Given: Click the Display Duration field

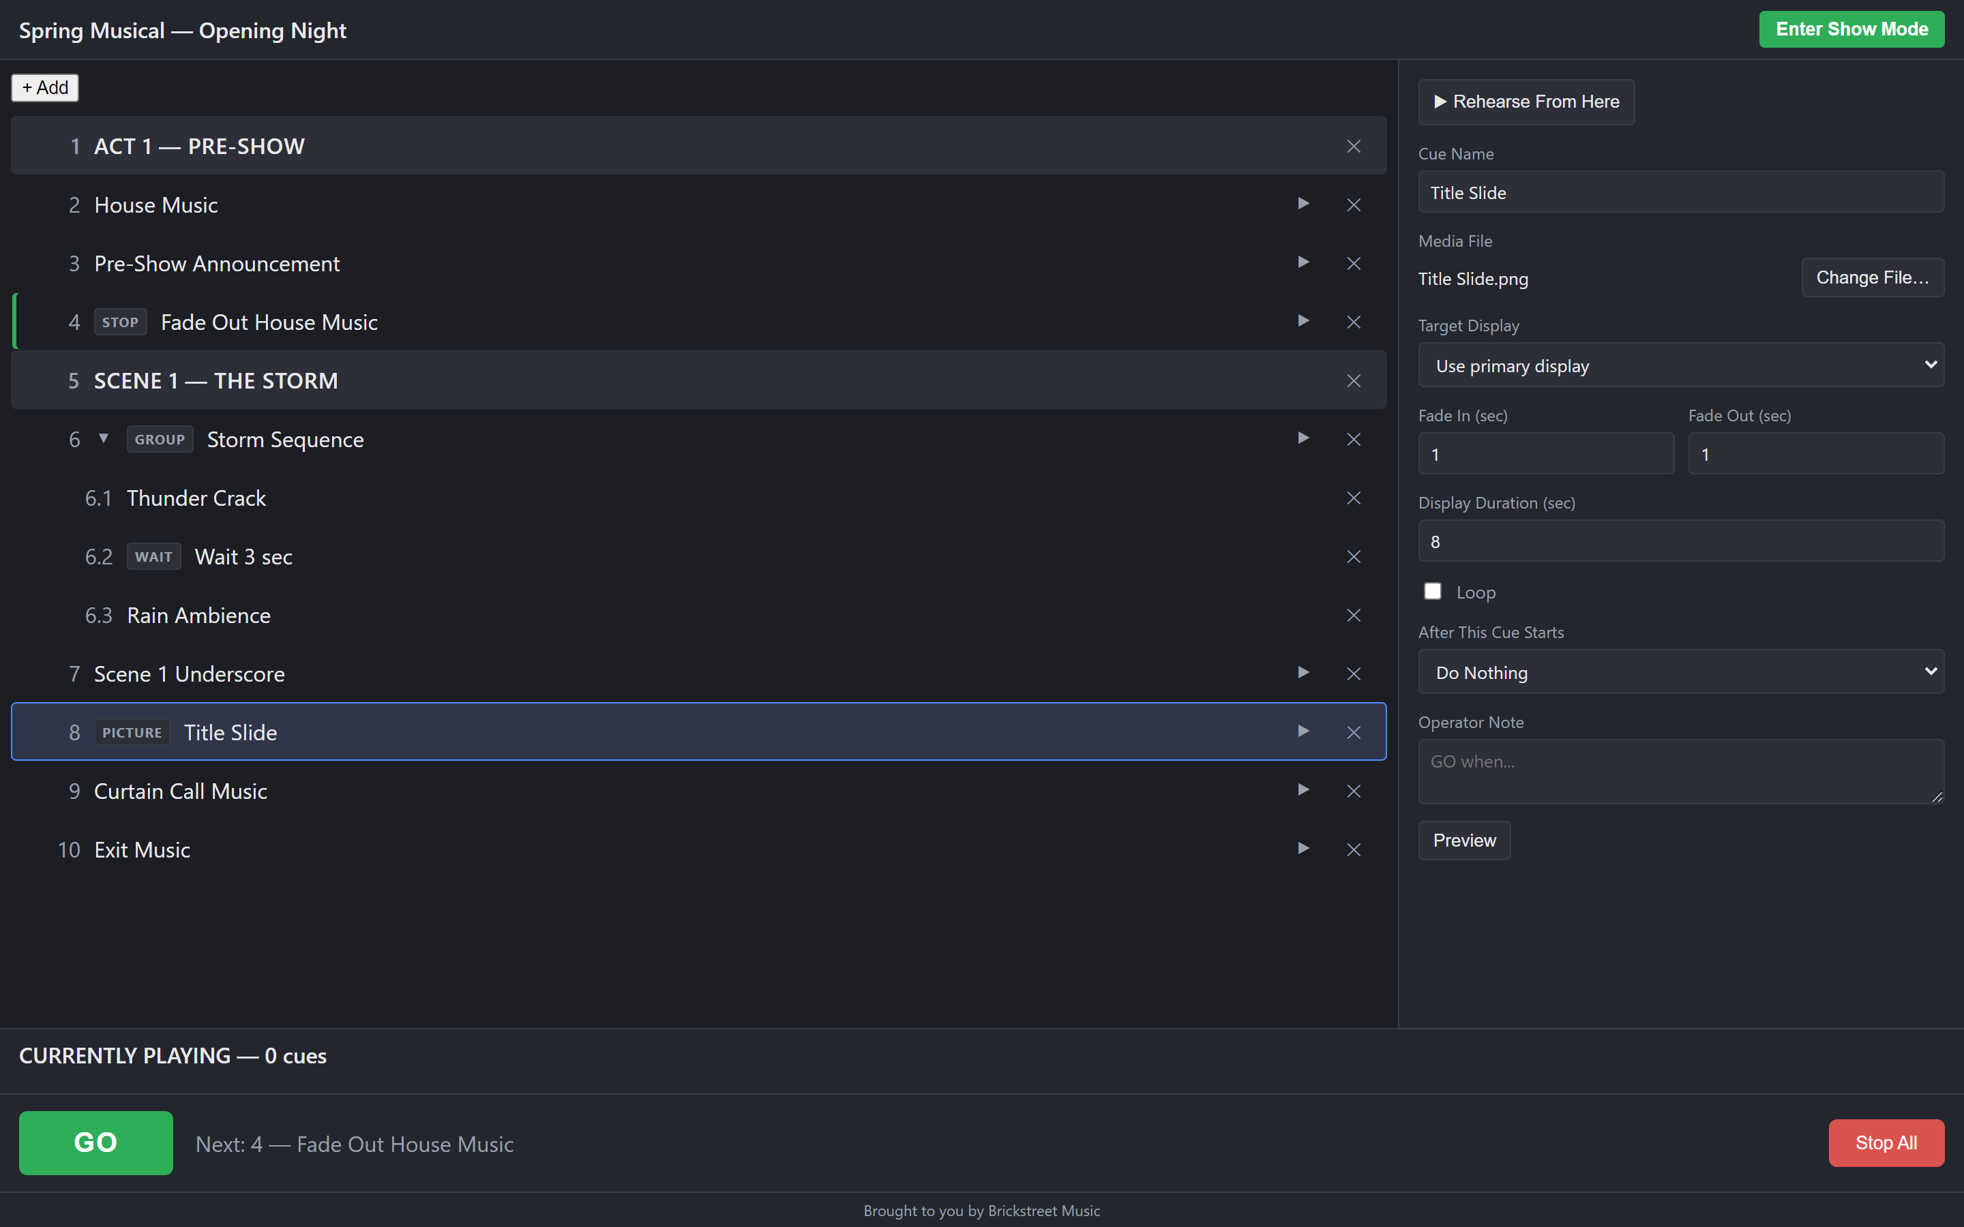Looking at the screenshot, I should click(x=1681, y=541).
